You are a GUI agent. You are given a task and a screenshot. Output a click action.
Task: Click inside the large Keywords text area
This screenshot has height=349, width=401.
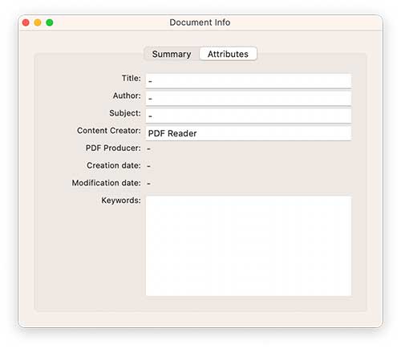(x=249, y=246)
